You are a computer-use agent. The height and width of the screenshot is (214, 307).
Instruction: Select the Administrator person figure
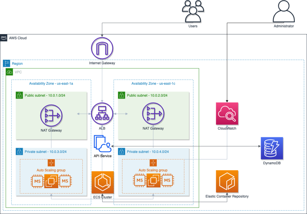(284, 12)
